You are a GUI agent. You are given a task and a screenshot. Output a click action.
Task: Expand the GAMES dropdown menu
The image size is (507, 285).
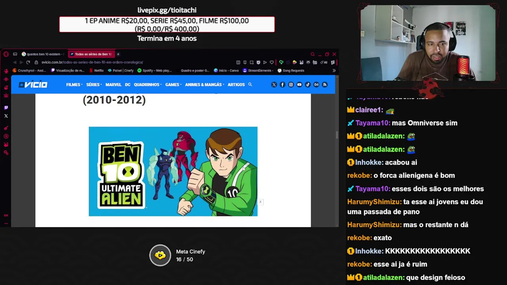[173, 84]
